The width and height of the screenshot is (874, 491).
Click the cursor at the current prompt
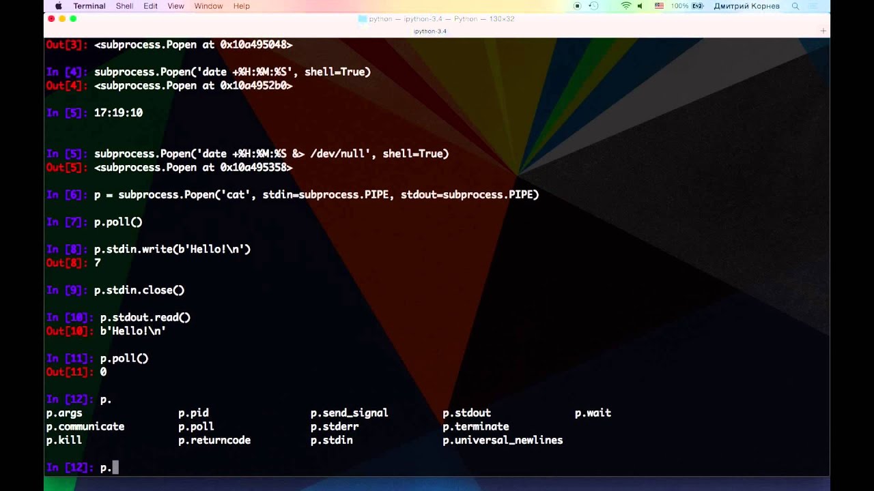click(x=115, y=467)
